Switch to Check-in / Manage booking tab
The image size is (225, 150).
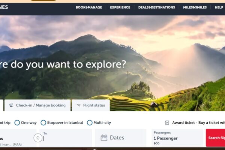point(37,105)
